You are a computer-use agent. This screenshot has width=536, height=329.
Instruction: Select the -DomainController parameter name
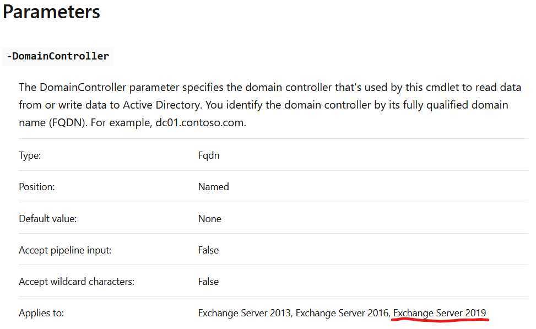58,56
